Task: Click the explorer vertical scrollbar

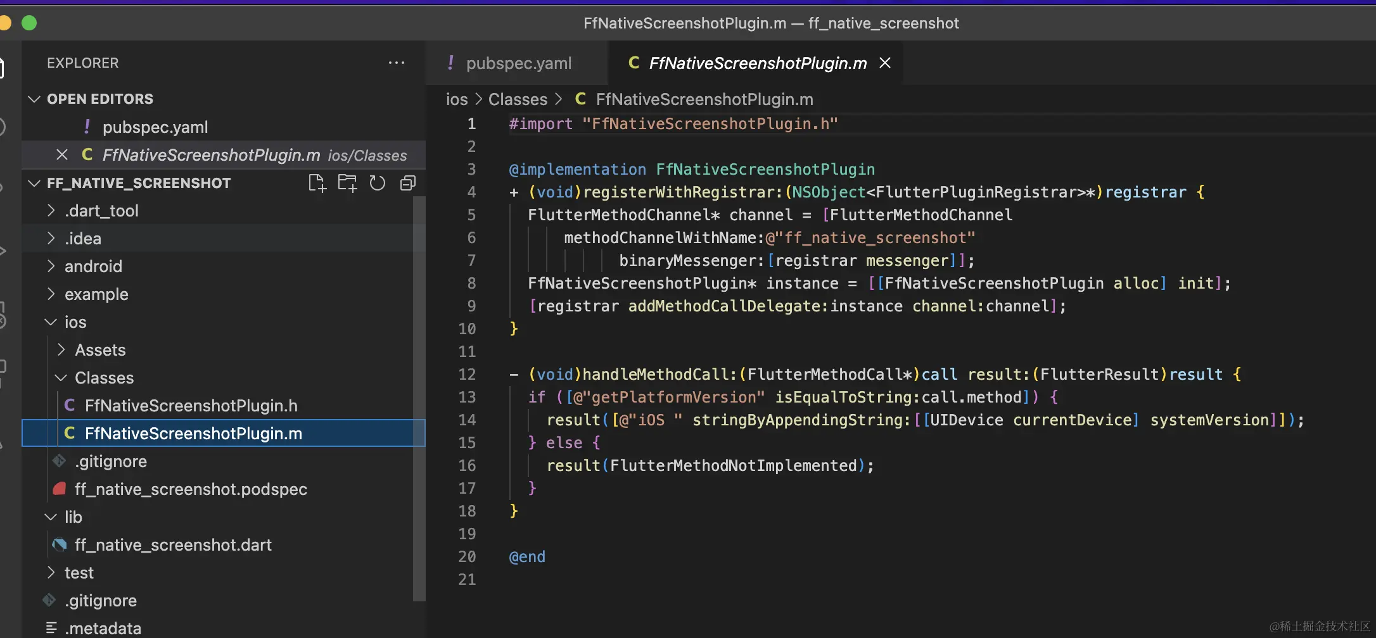Action: pos(419,398)
